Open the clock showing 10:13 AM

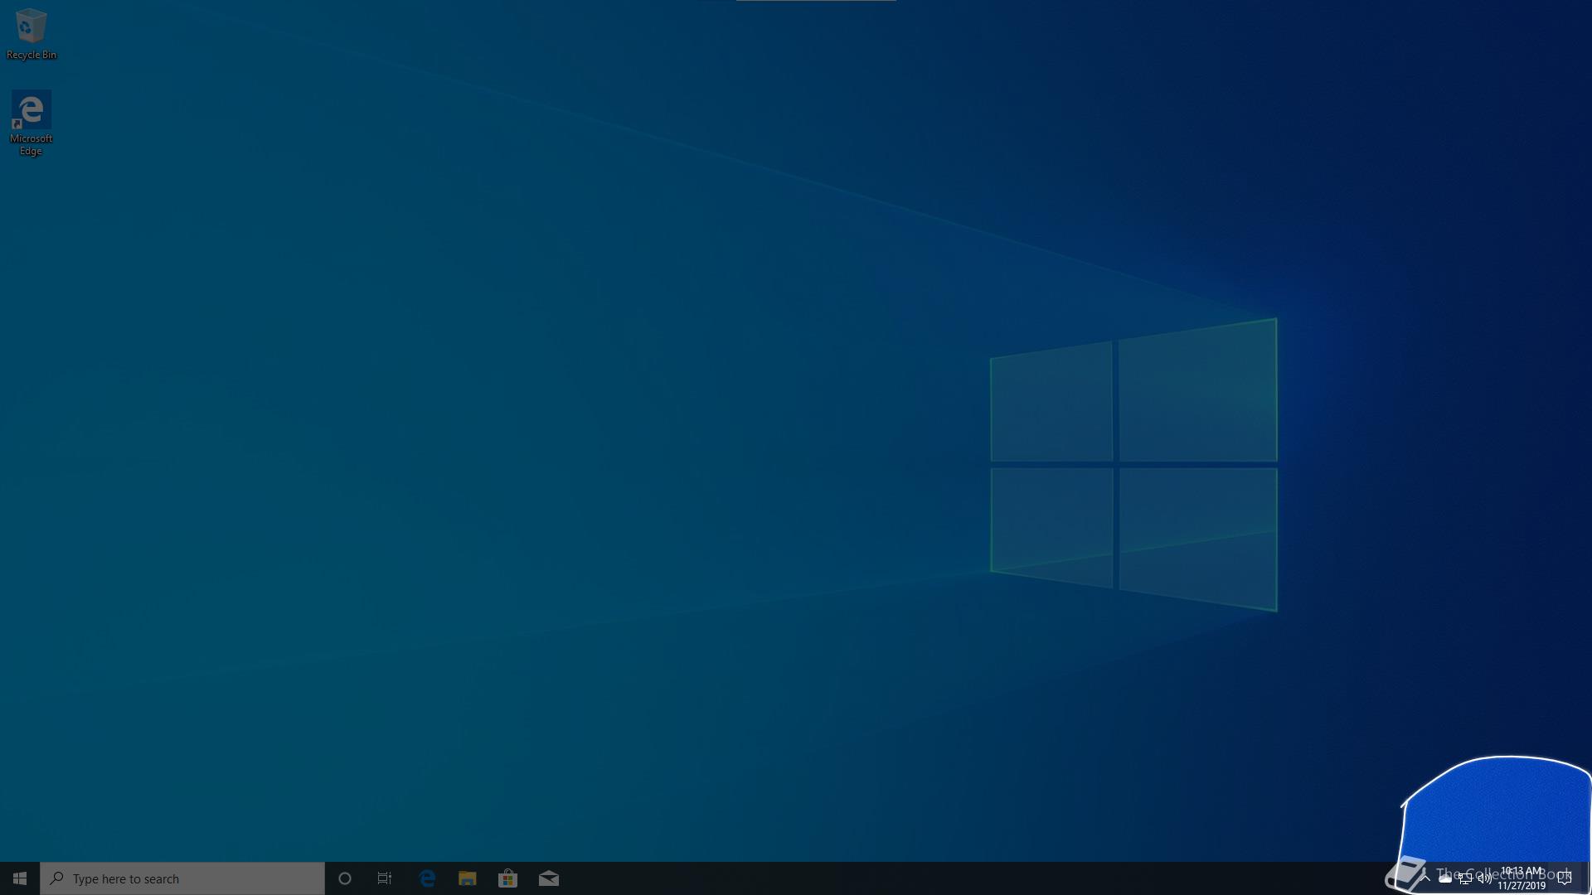[1522, 878]
